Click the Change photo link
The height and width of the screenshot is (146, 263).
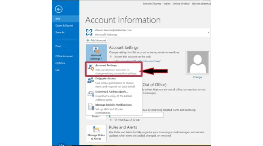point(197,77)
